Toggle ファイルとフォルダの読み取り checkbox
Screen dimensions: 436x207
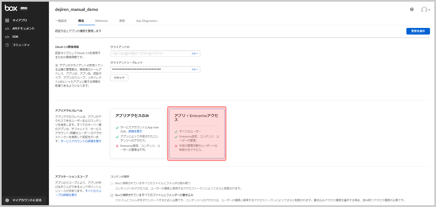(112, 183)
